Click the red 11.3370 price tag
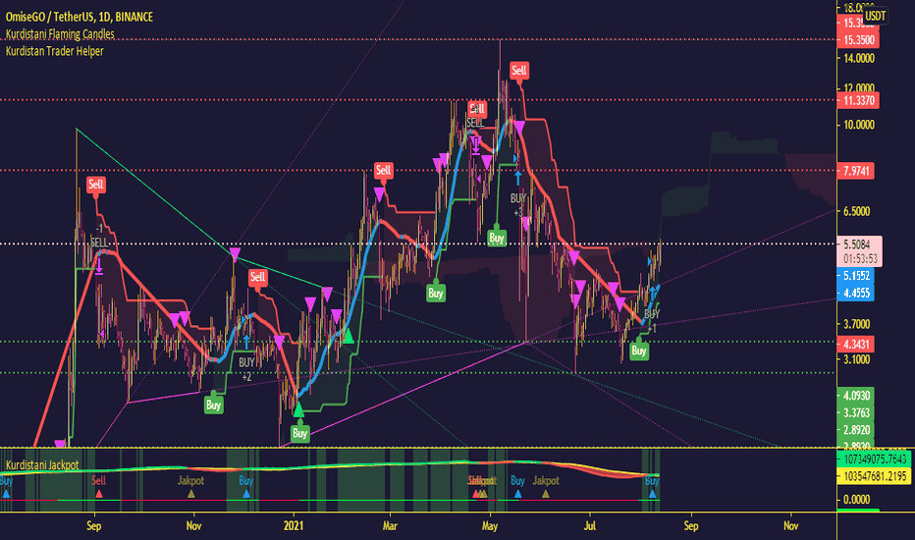Image resolution: width=915 pixels, height=540 pixels. tap(857, 100)
